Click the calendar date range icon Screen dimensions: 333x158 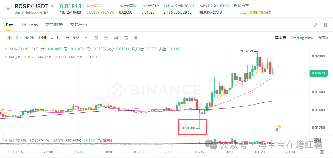[96, 38]
